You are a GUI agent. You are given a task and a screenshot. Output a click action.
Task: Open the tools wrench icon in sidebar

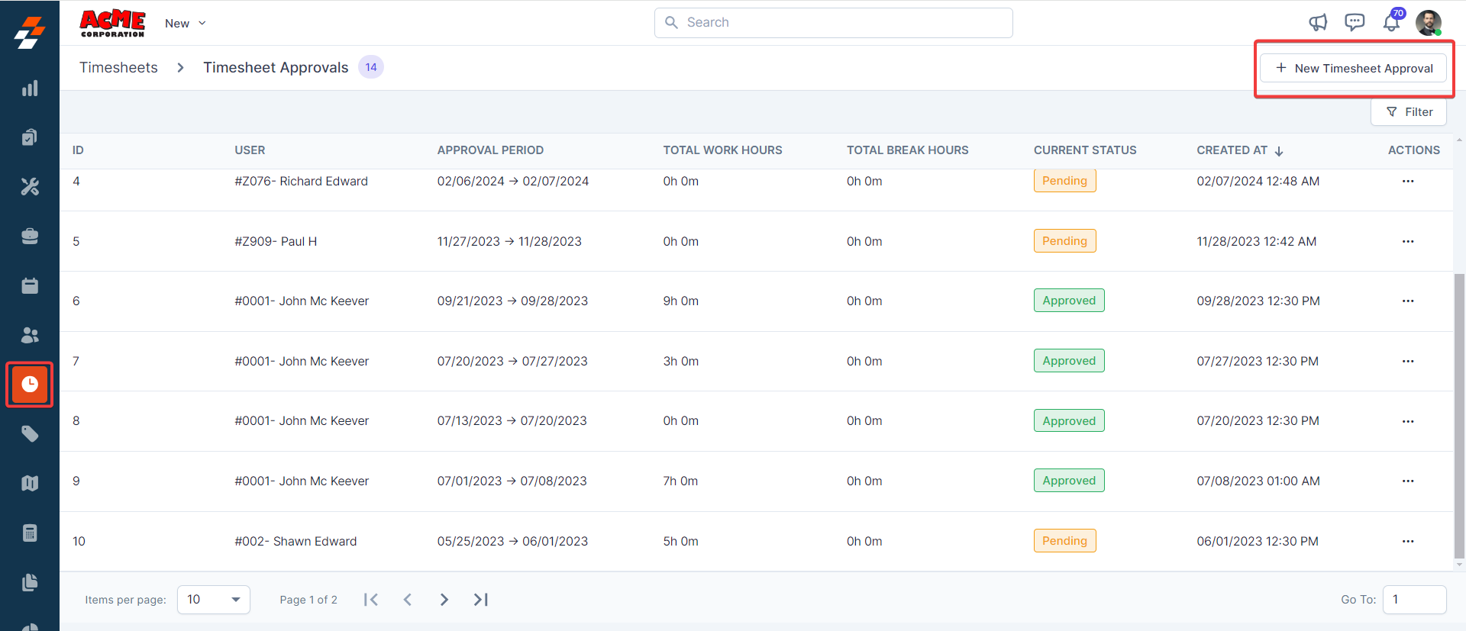coord(30,187)
